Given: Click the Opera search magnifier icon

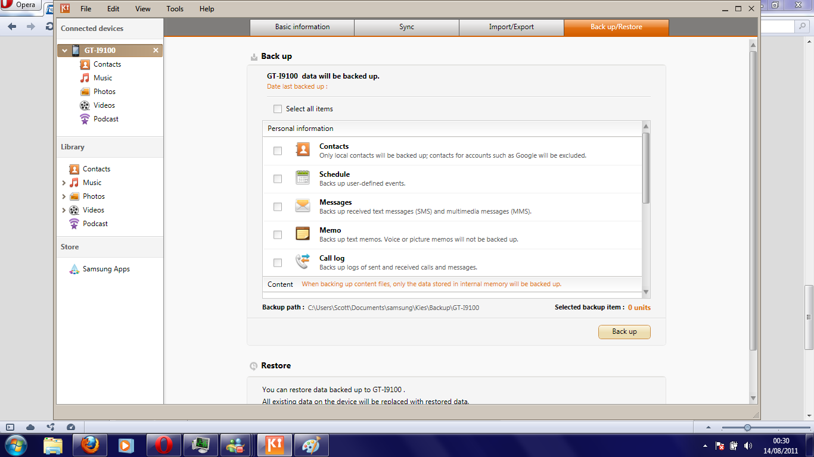Looking at the screenshot, I should [x=802, y=26].
